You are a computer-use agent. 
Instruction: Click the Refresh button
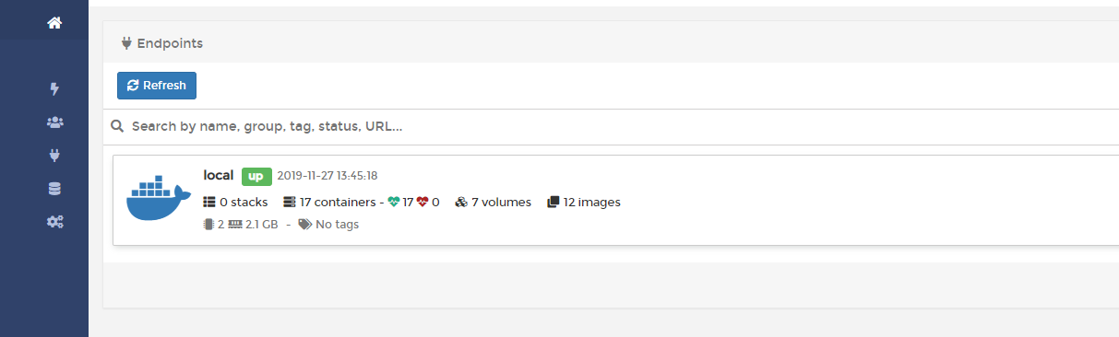[x=157, y=86]
